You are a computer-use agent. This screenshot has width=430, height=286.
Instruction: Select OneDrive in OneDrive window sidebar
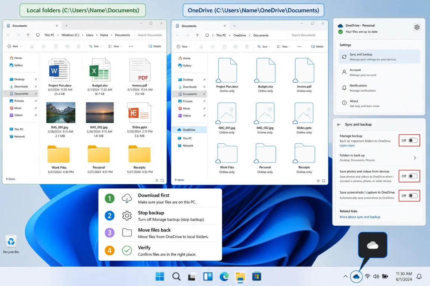click(x=189, y=130)
